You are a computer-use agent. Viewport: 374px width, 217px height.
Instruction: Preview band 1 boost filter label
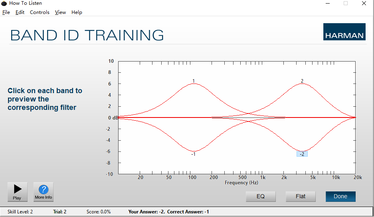(194, 81)
